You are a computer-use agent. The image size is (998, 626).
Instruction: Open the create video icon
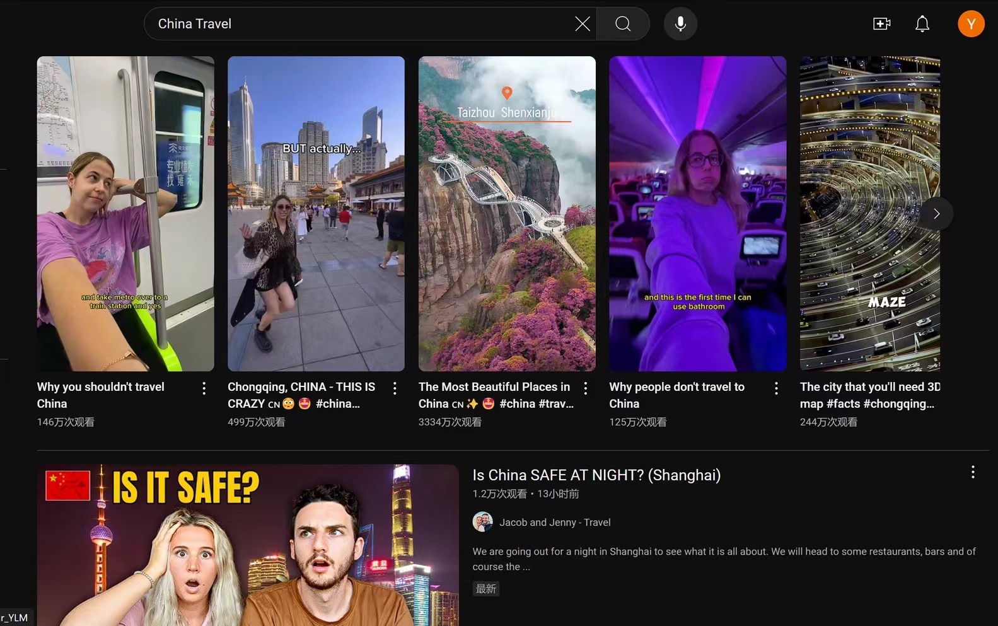tap(881, 24)
